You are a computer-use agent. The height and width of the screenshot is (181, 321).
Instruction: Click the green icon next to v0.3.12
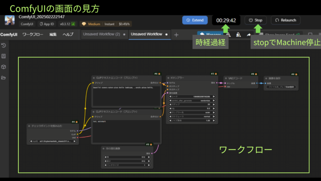73,24
